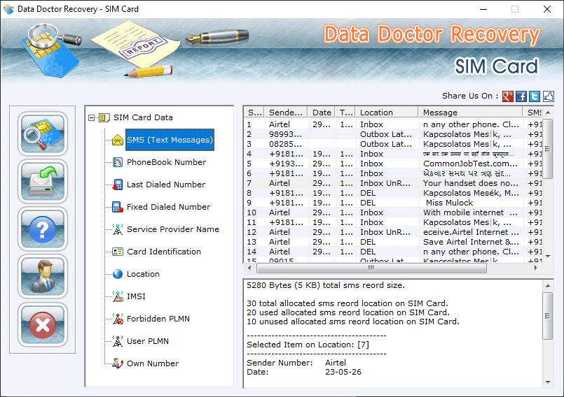Click the Own Number phone icon
Image resolution: width=564 pixels, height=397 pixels.
point(118,363)
